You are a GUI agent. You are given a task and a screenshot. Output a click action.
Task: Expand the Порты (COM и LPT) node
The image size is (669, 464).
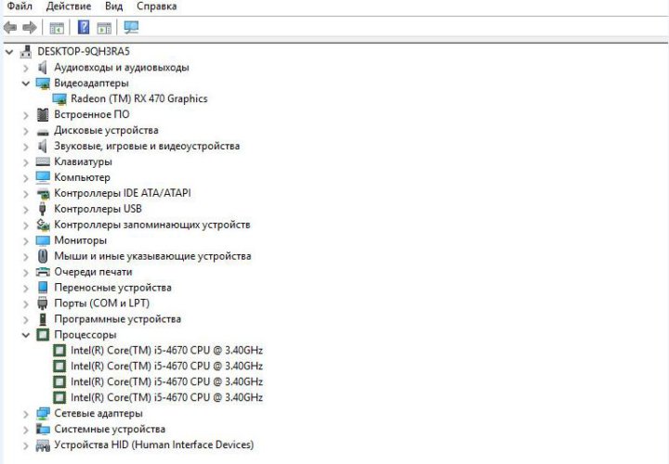pyautogui.click(x=26, y=303)
